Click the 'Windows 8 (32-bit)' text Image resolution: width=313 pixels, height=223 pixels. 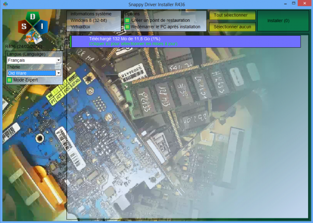point(89,20)
